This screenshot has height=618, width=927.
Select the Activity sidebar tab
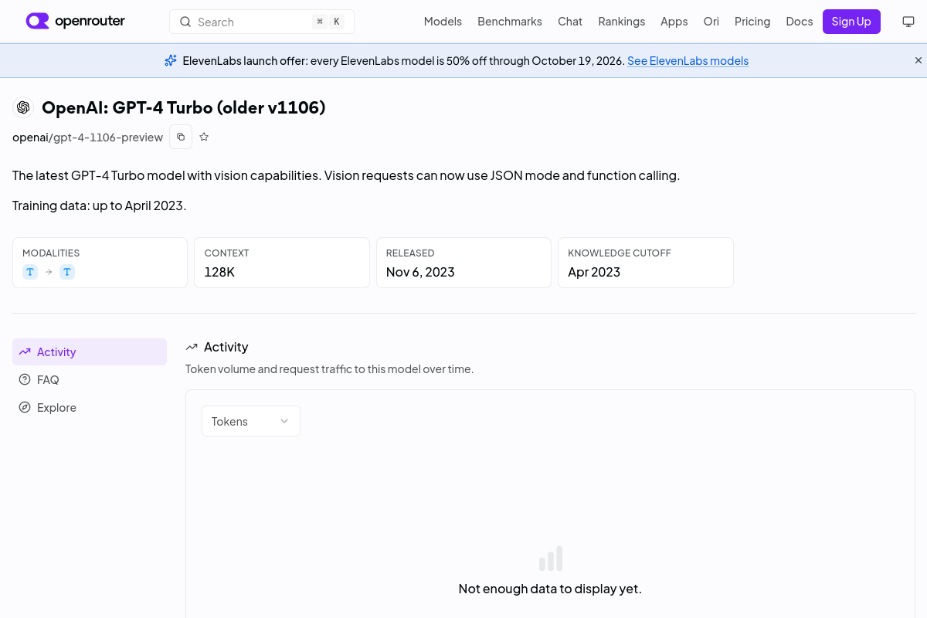[90, 351]
